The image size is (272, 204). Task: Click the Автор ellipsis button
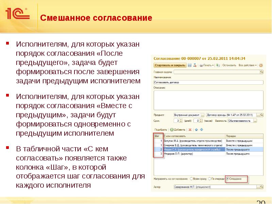point(258,187)
